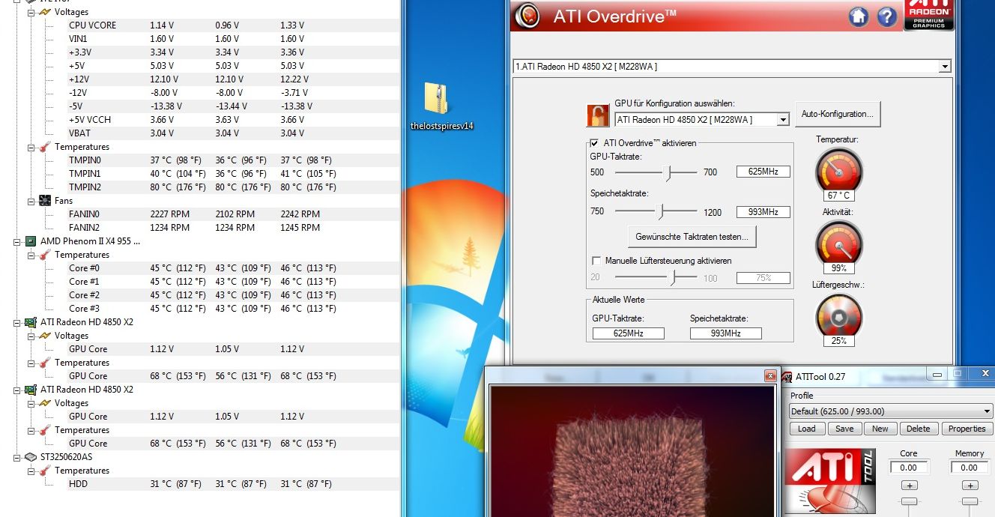The height and width of the screenshot is (517, 995).
Task: Click the ATITool red logo image
Action: coord(829,482)
